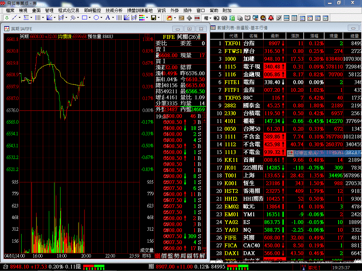Click the RSI indicator toolbar icon
Image resolution: width=362 pixels, height=271 pixels.
(x=182, y=18)
